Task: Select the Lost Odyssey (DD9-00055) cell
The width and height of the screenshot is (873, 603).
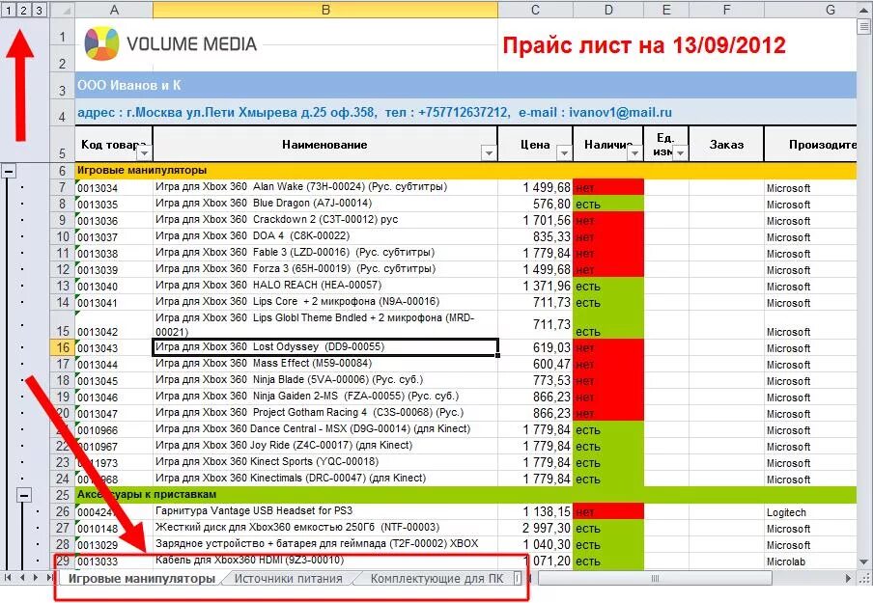Action: (325, 347)
